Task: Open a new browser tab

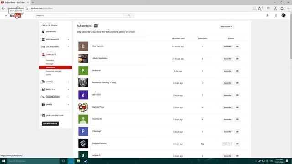Action: point(33,2)
